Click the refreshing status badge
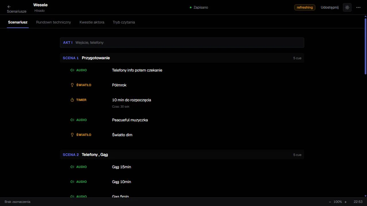 click(305, 7)
